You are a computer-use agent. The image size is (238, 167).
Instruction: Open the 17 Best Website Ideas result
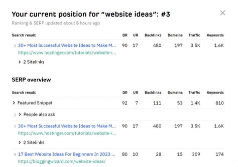click(67, 154)
